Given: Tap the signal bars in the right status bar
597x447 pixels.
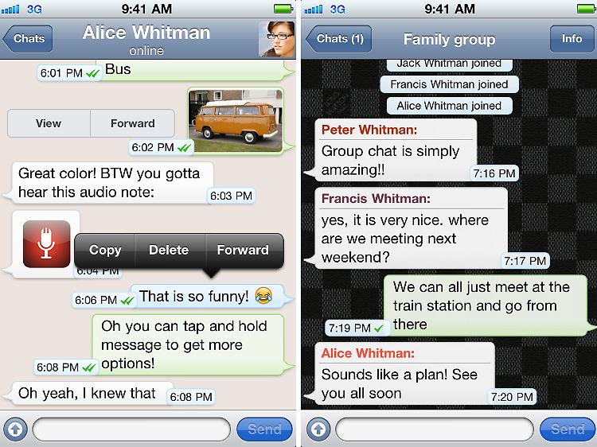Looking at the screenshot, I should pyautogui.click(x=314, y=9).
